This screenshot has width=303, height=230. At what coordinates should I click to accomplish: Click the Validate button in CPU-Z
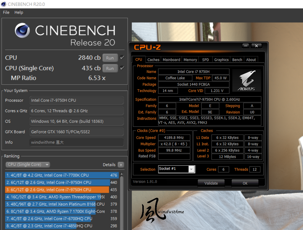point(211,183)
